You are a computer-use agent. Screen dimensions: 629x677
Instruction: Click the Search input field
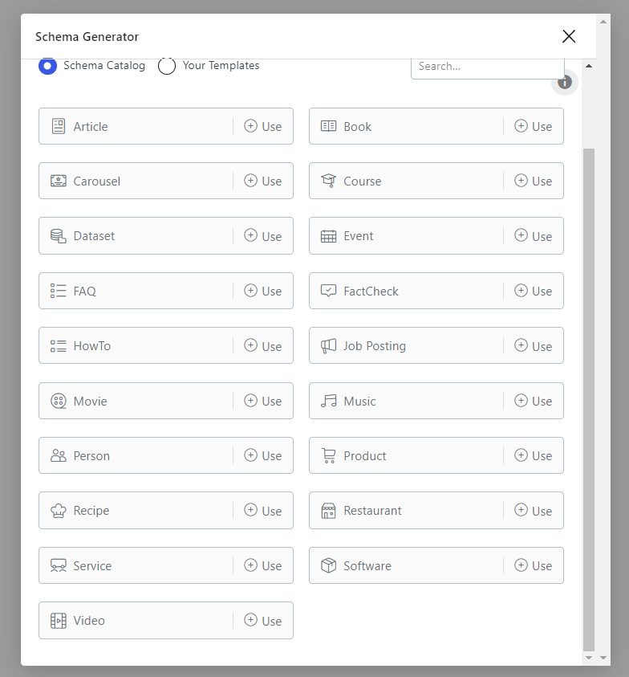(488, 67)
